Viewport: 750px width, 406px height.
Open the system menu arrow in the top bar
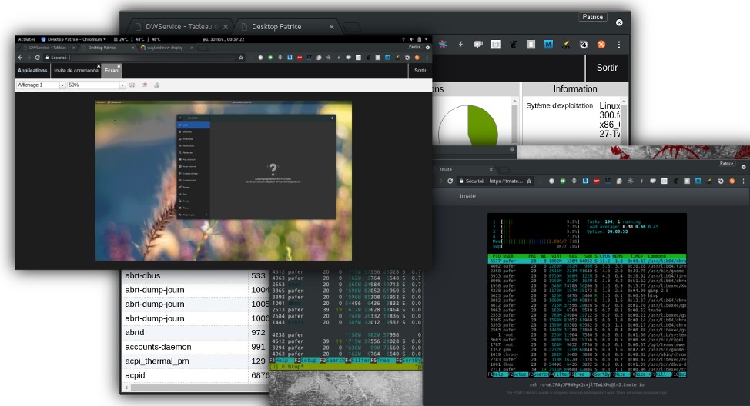click(x=426, y=39)
